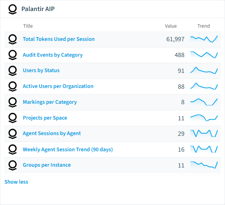The height and width of the screenshot is (205, 225).
Task: Open Projects per Space link
Action: (45, 118)
